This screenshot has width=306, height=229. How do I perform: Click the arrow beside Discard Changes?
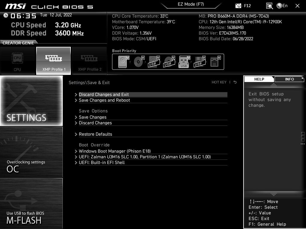pyautogui.click(x=76, y=123)
